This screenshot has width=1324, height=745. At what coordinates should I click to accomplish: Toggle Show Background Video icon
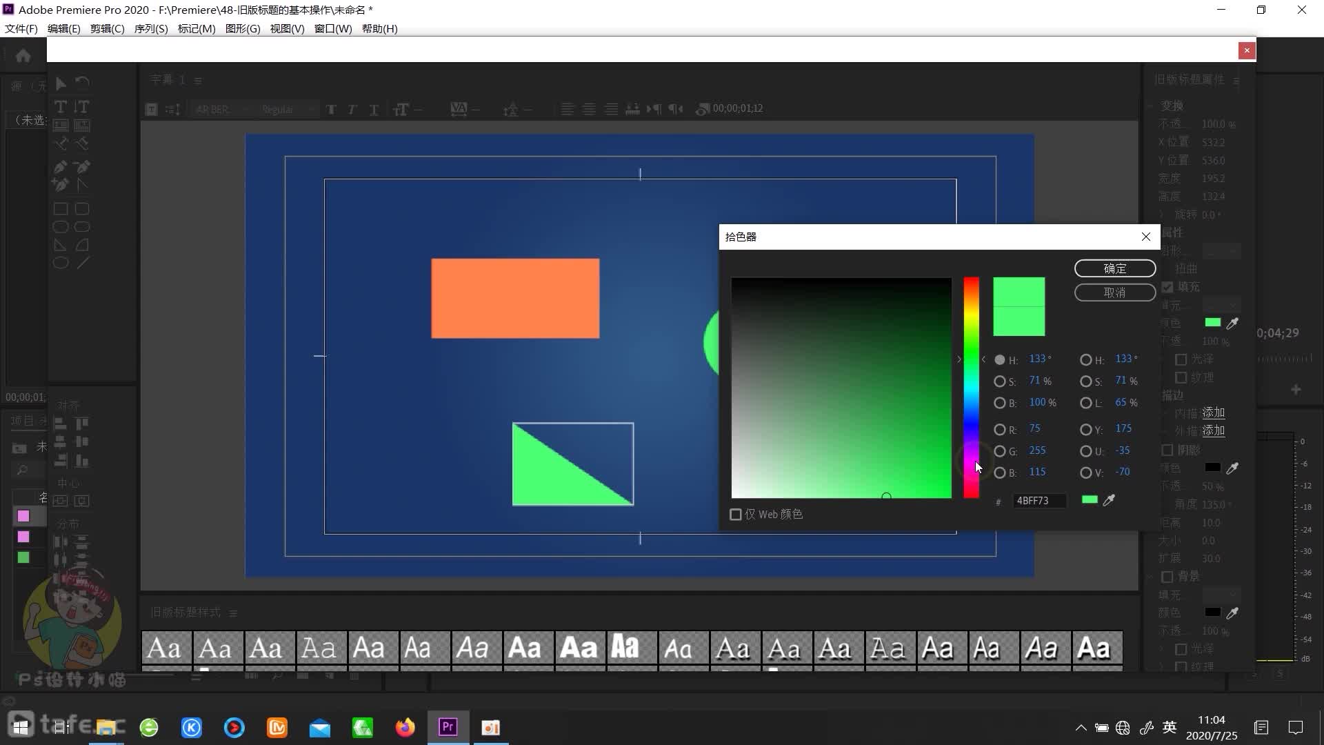703,109
